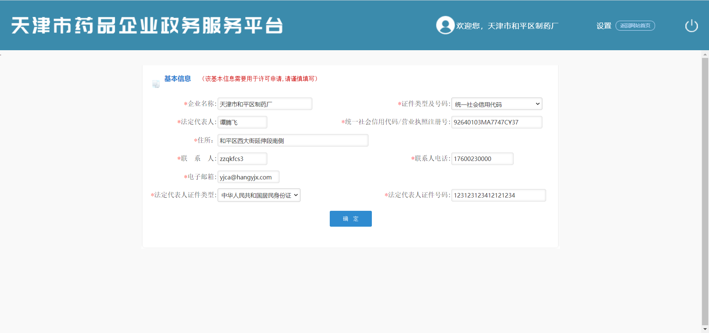Click the 住所 address field

click(292, 141)
